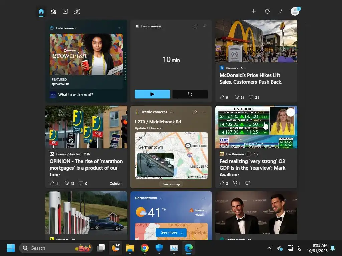Start the 10 min focus session
Image resolution: width=342 pixels, height=256 pixels.
click(x=152, y=94)
